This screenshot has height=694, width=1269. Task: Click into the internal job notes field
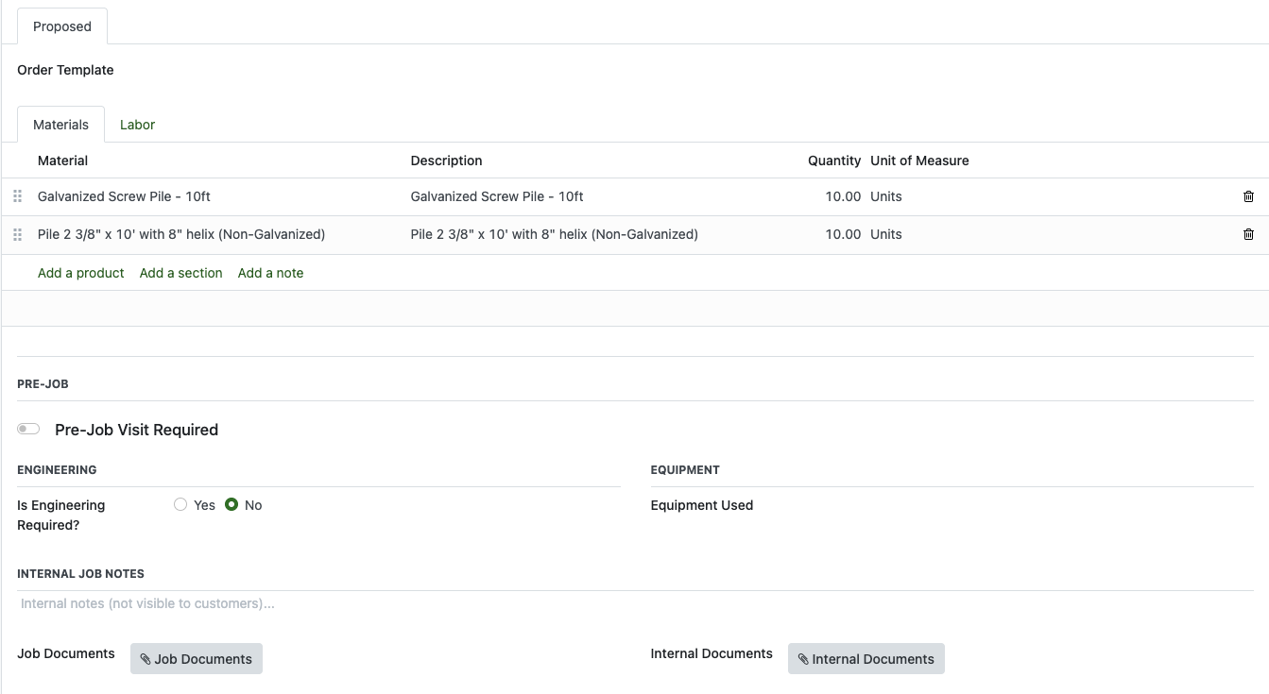635,603
